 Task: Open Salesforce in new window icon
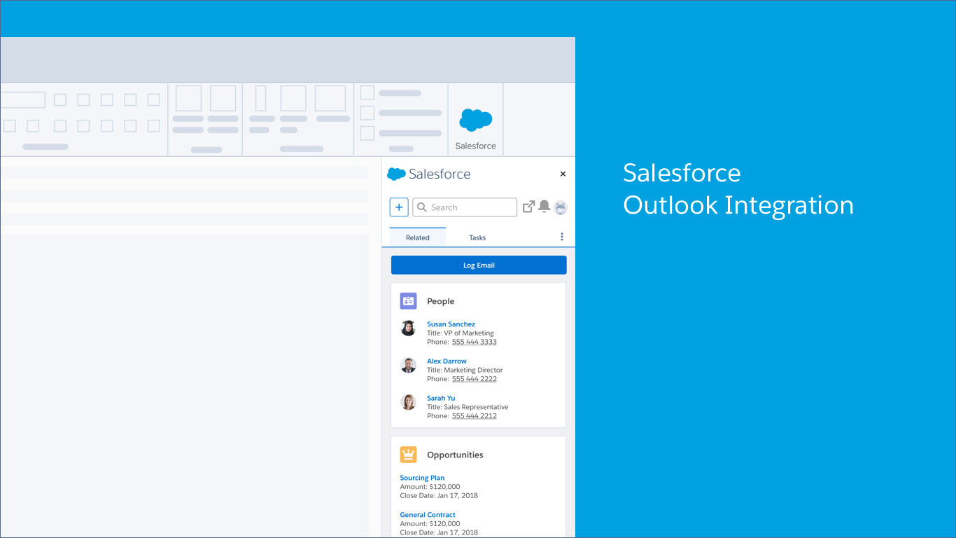pyautogui.click(x=529, y=207)
